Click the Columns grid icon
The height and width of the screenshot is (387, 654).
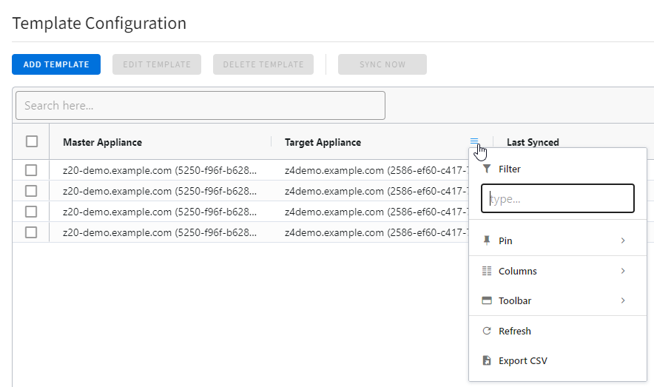pos(486,271)
